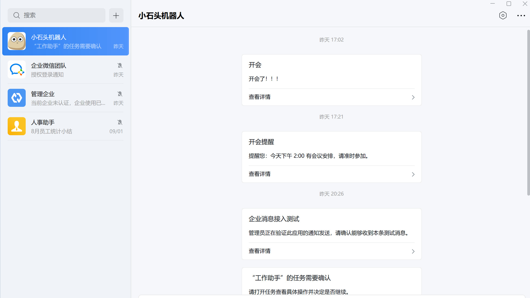The width and height of the screenshot is (530, 298).
Task: Click the 昨天 17:21 timestamp
Action: pyautogui.click(x=331, y=117)
